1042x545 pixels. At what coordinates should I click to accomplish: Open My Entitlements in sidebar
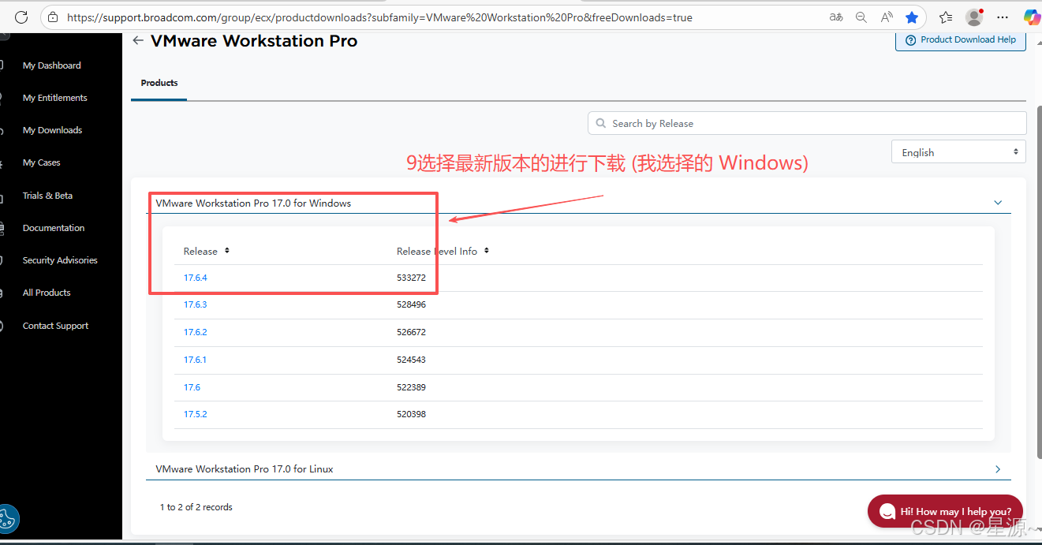(55, 98)
